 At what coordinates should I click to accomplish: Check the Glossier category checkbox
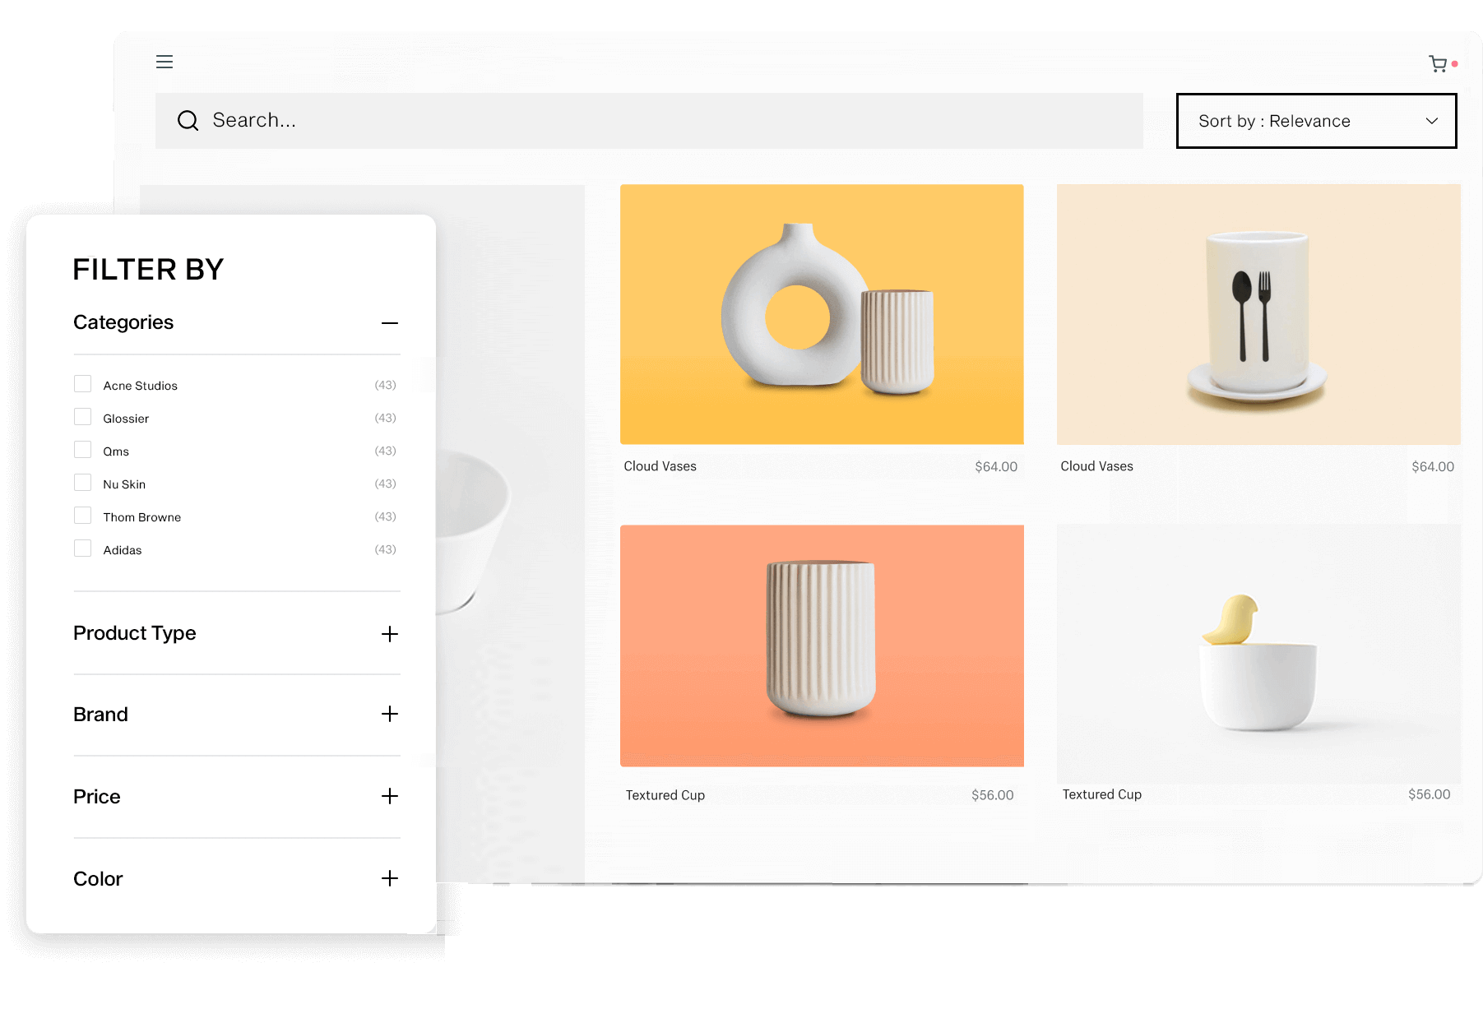point(82,416)
